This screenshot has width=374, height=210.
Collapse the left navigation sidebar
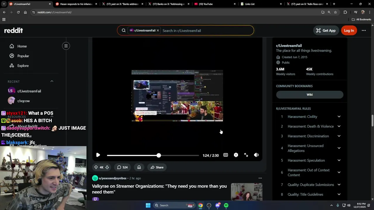[x=66, y=46]
